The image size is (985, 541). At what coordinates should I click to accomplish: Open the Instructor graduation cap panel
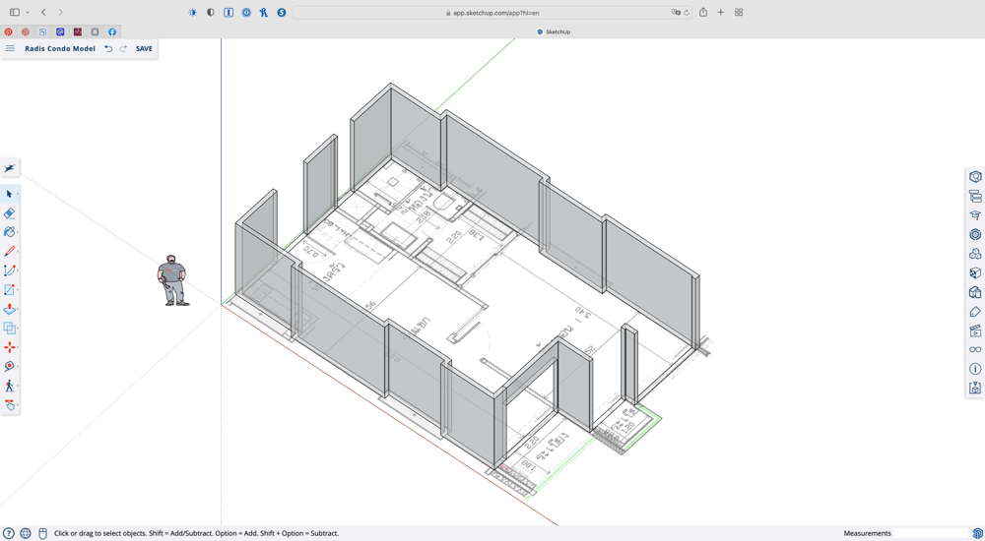click(x=975, y=215)
